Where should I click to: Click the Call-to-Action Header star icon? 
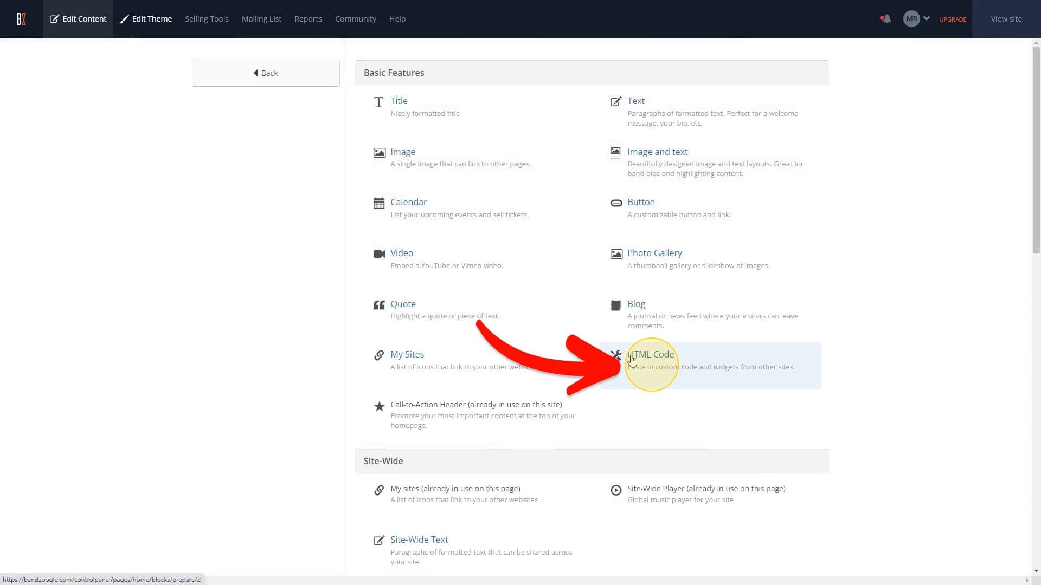click(379, 406)
